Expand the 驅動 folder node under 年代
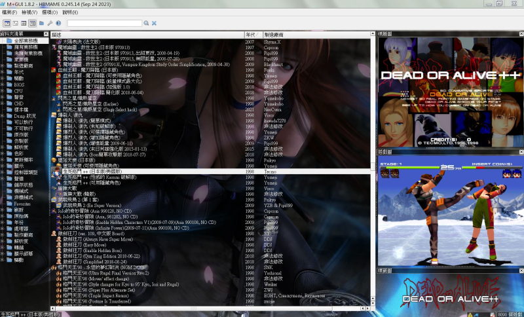 click(3, 79)
